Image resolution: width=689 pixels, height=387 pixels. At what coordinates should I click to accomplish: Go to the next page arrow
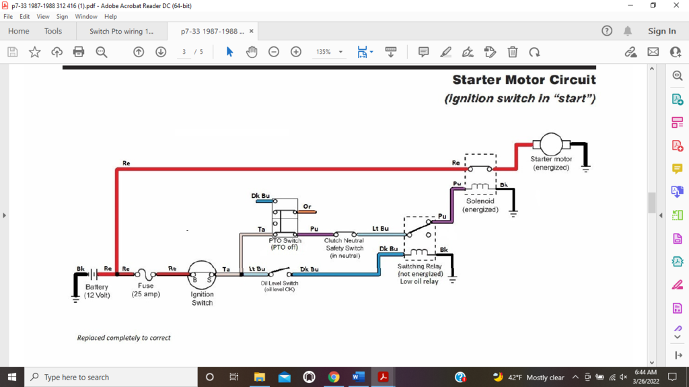click(161, 52)
